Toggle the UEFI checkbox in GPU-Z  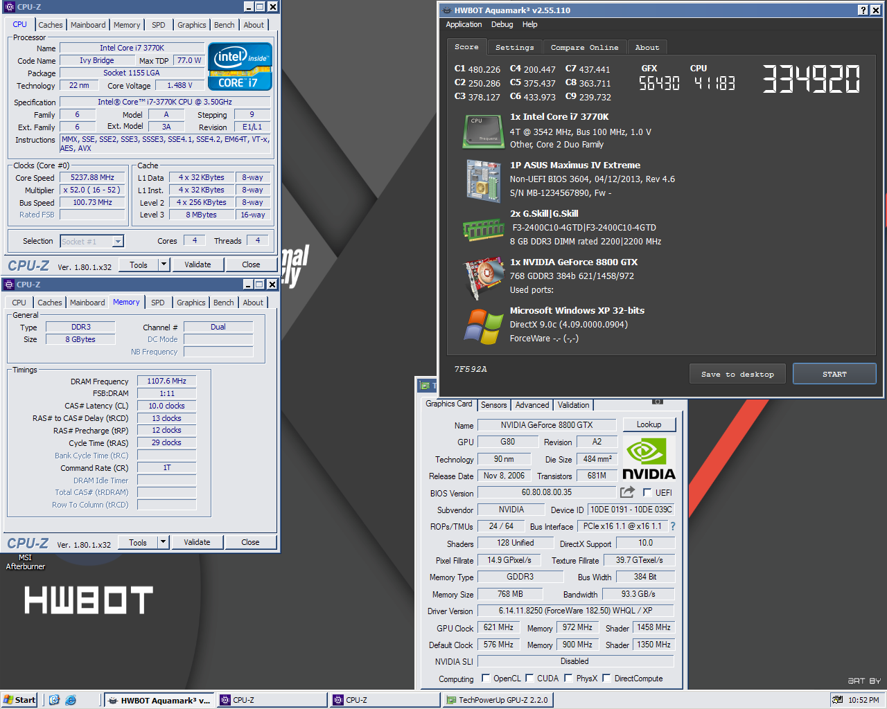pos(647,492)
